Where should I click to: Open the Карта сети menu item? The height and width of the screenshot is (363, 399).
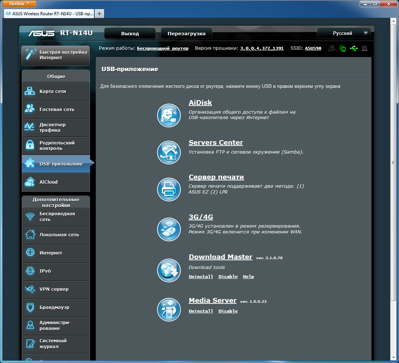coord(56,91)
